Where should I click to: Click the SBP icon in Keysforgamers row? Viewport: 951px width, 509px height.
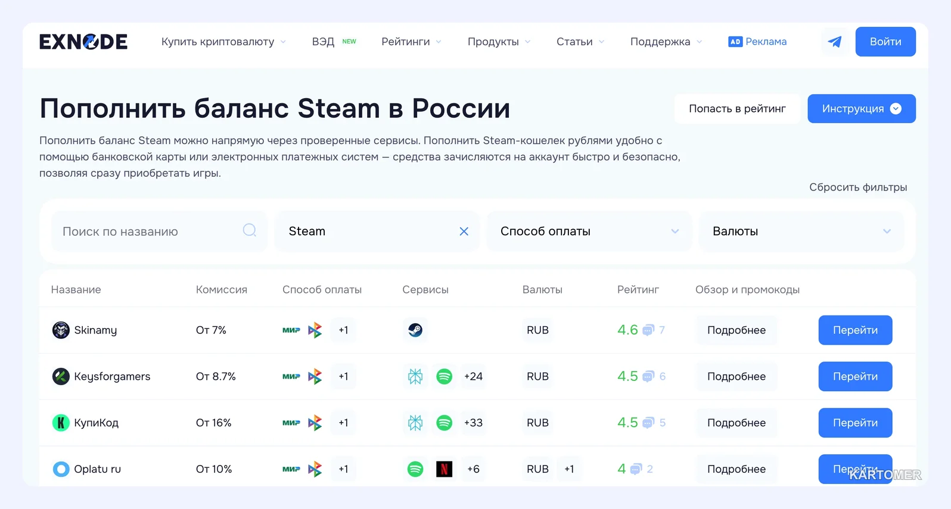(x=315, y=376)
